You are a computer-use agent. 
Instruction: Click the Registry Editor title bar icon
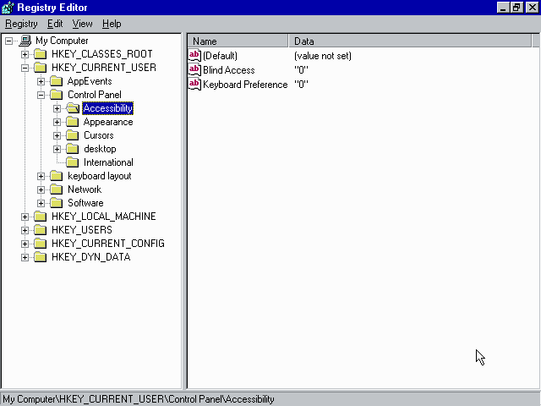pos(8,7)
